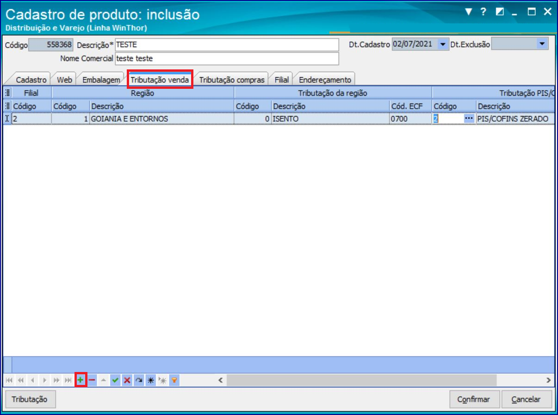Screen dimensions: 558x415
Task: Click the grid icon beside Filial Código column
Action: (7, 106)
